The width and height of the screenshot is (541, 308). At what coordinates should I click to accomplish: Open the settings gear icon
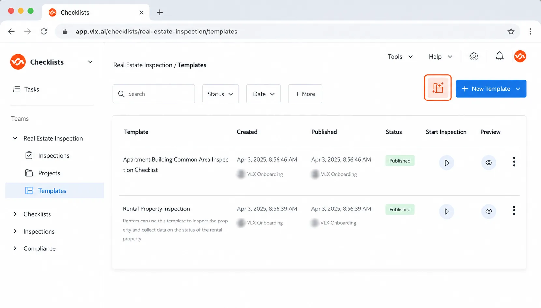474,56
